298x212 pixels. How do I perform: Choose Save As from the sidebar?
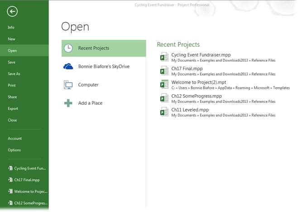14,74
